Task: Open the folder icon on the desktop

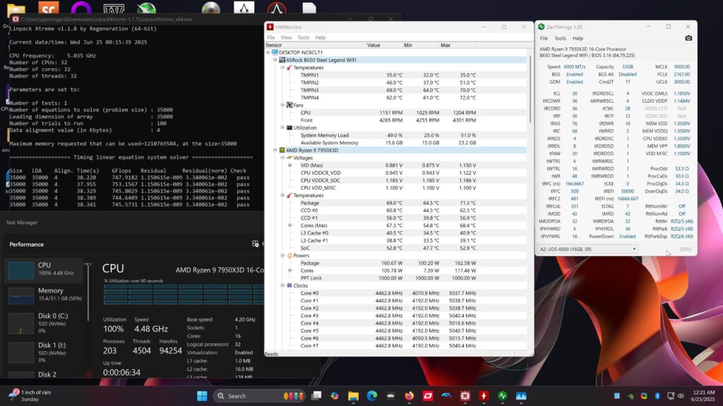Action: (x=16, y=8)
